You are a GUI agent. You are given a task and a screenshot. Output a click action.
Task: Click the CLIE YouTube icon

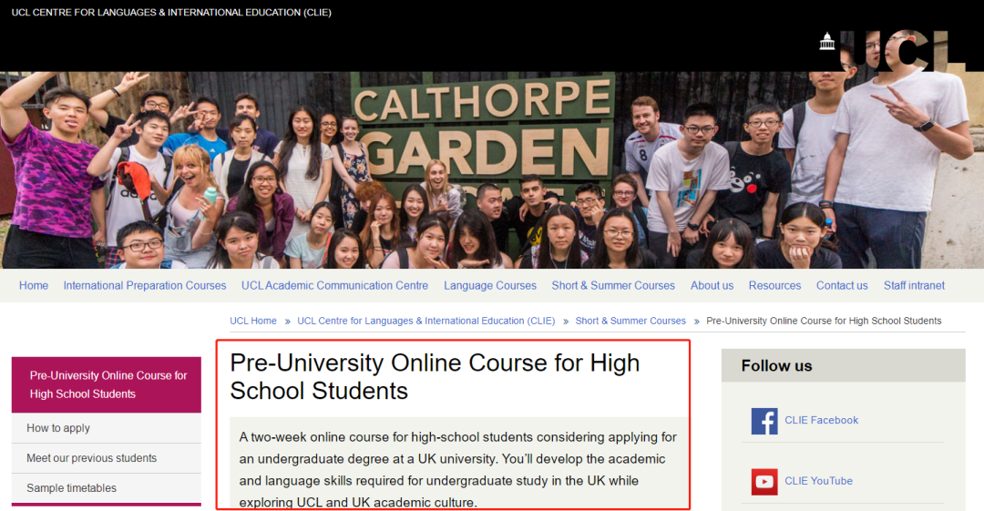click(x=764, y=482)
